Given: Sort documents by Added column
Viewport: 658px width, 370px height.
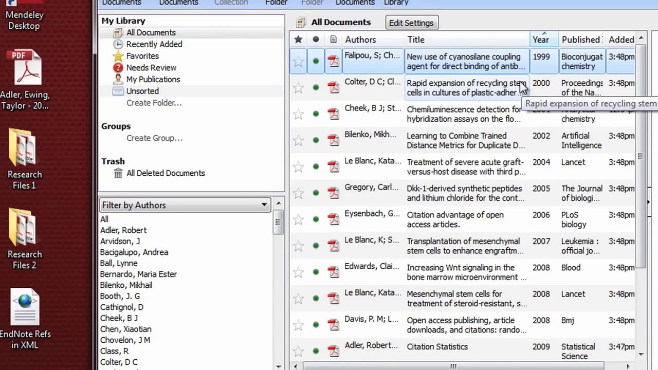Looking at the screenshot, I should coord(621,40).
